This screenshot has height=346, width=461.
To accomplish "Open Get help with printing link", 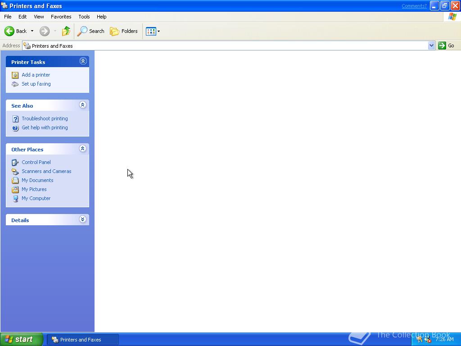I will (x=45, y=127).
